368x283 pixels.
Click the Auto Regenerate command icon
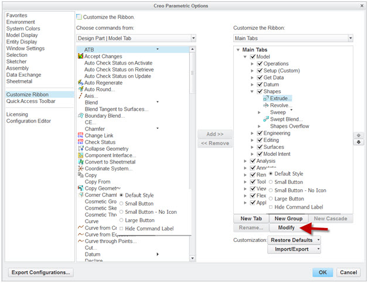point(80,83)
